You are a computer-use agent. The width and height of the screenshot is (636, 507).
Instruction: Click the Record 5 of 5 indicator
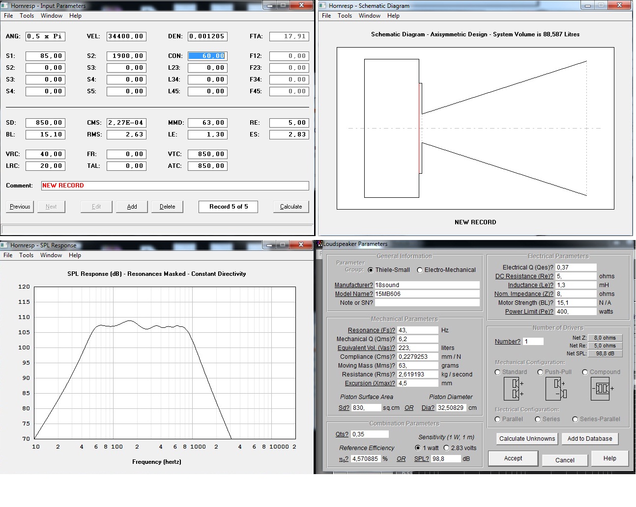(x=229, y=207)
